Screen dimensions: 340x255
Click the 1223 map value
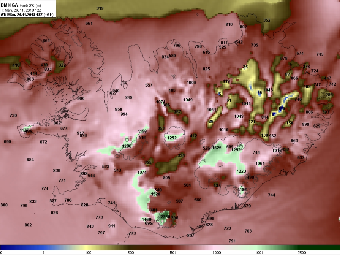pos(241,171)
